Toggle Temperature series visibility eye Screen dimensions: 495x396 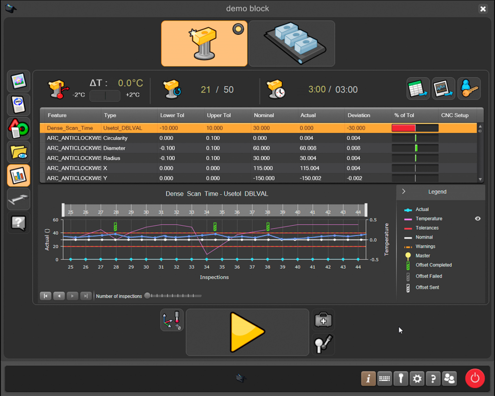click(x=478, y=219)
